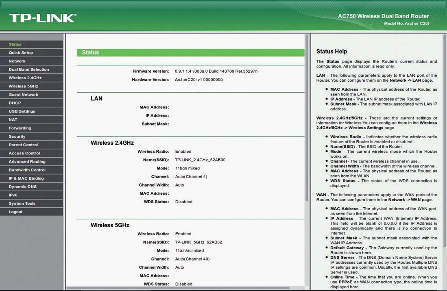The width and height of the screenshot is (447, 291).
Task: Click the 'Hardware Version:' label
Action: pyautogui.click(x=150, y=80)
